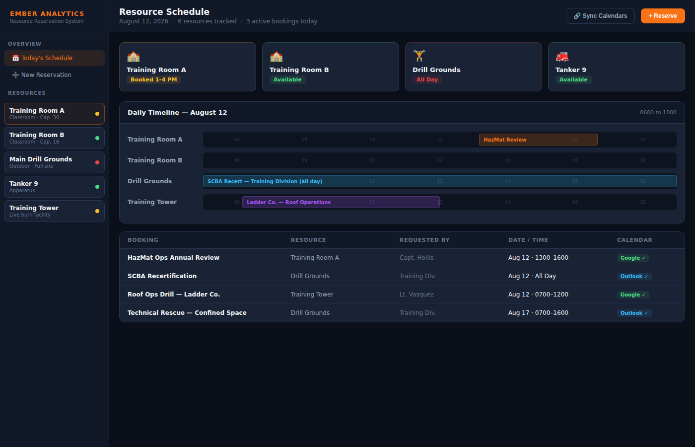The image size is (695, 447).
Task: Click the Outlook badge in SCBA Recertification row
Action: [x=634, y=276]
